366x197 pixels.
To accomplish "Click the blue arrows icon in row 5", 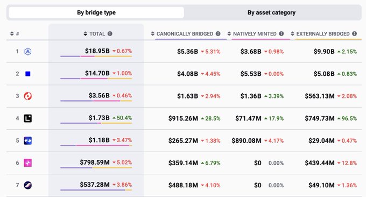I will pos(28,140).
